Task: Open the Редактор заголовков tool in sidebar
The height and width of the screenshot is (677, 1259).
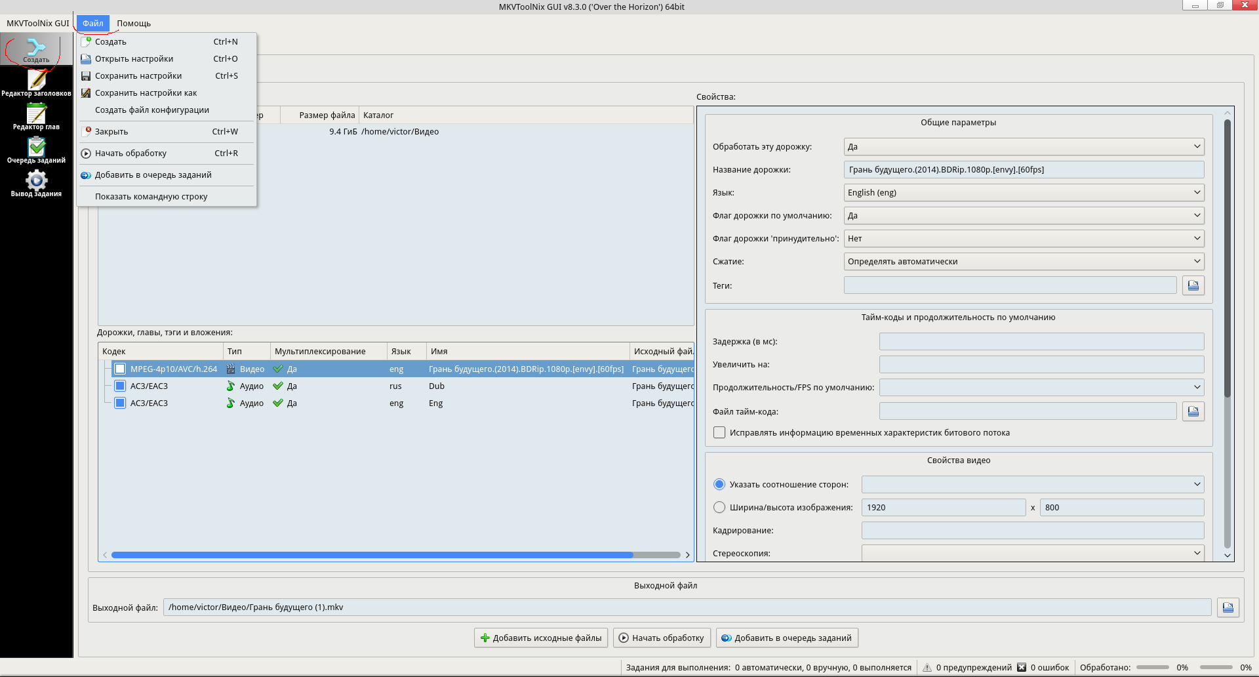Action: click(36, 83)
